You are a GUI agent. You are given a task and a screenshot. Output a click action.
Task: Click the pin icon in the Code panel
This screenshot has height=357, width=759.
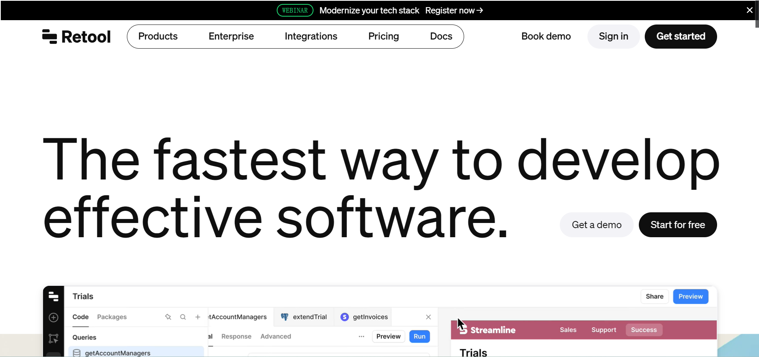(168, 317)
